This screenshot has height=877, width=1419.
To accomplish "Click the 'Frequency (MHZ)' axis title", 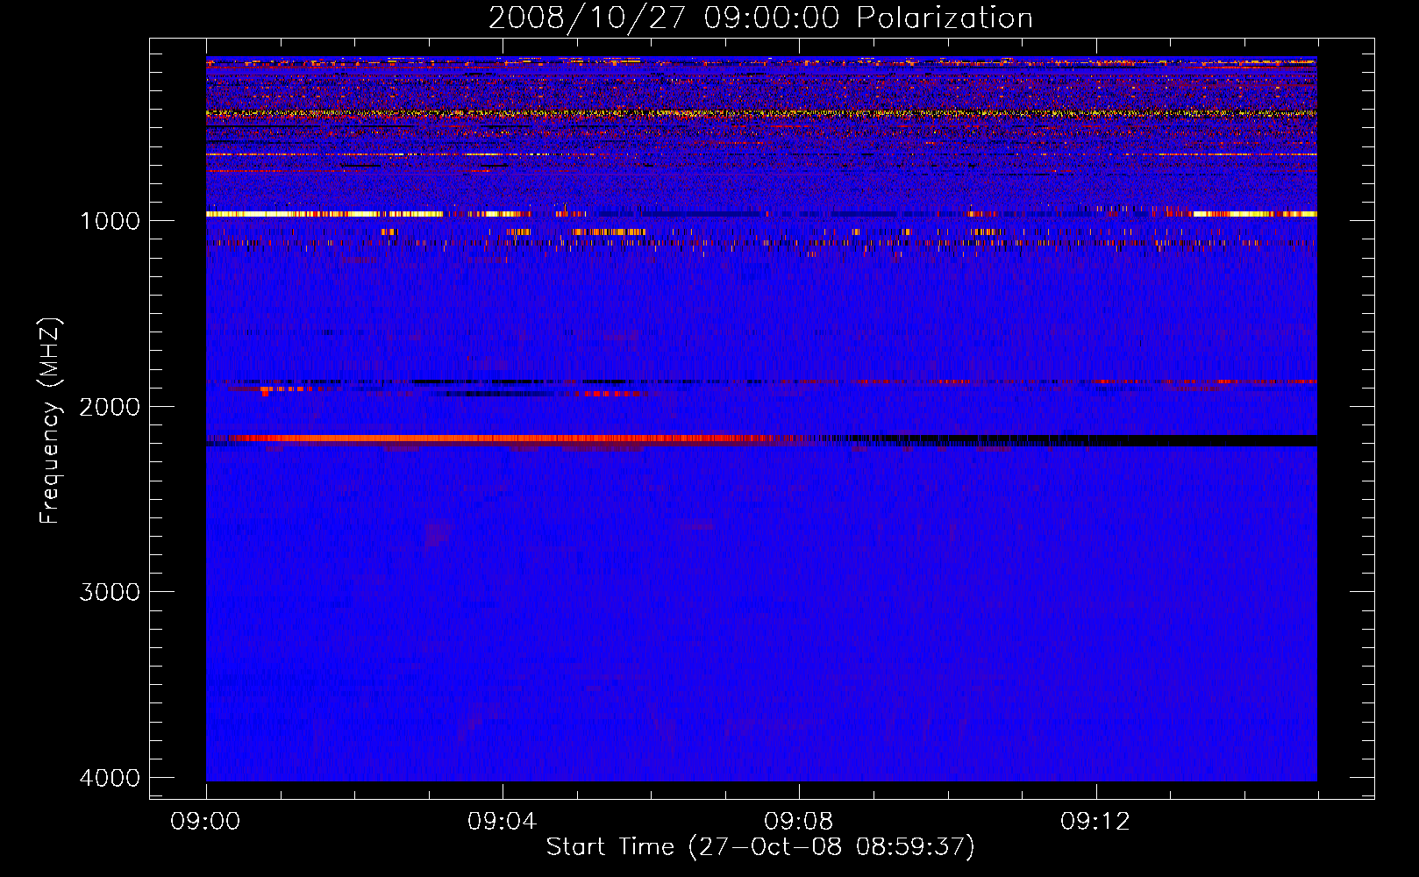I will coord(50,421).
